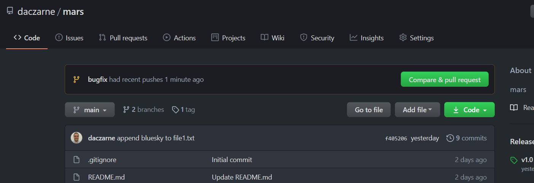Expand the Add file dropdown
This screenshot has height=183, width=534.
[x=417, y=110]
